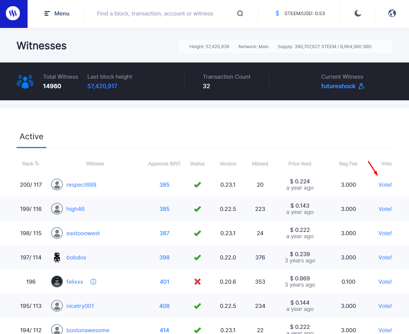Click version 0.20.6 in felixxx row
Viewport: 409px width, 334px height.
pyautogui.click(x=228, y=281)
